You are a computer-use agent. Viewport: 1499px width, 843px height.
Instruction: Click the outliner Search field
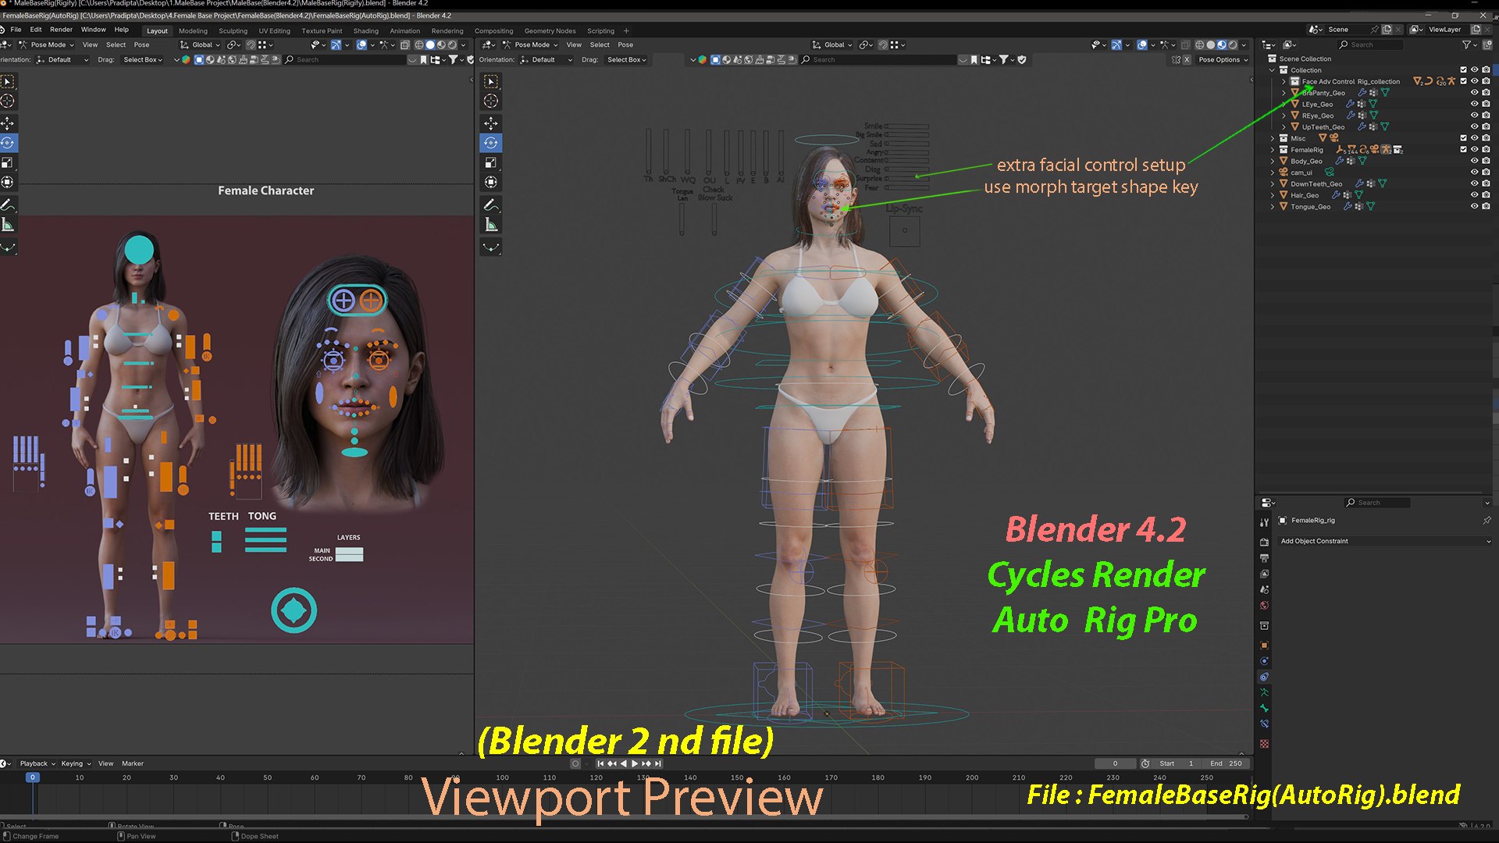click(1370, 44)
